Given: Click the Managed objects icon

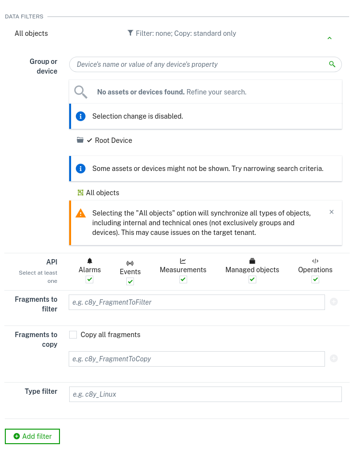Looking at the screenshot, I should [x=252, y=262].
